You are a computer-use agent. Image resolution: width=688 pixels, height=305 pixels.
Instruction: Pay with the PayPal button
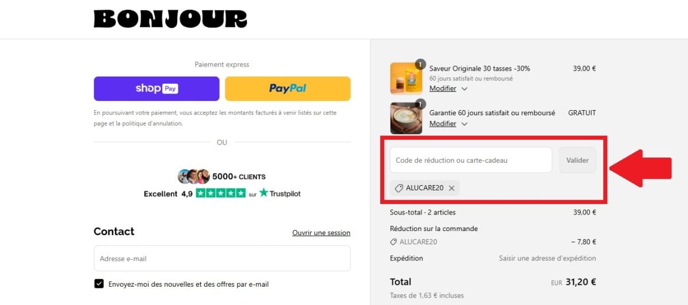pyautogui.click(x=288, y=88)
